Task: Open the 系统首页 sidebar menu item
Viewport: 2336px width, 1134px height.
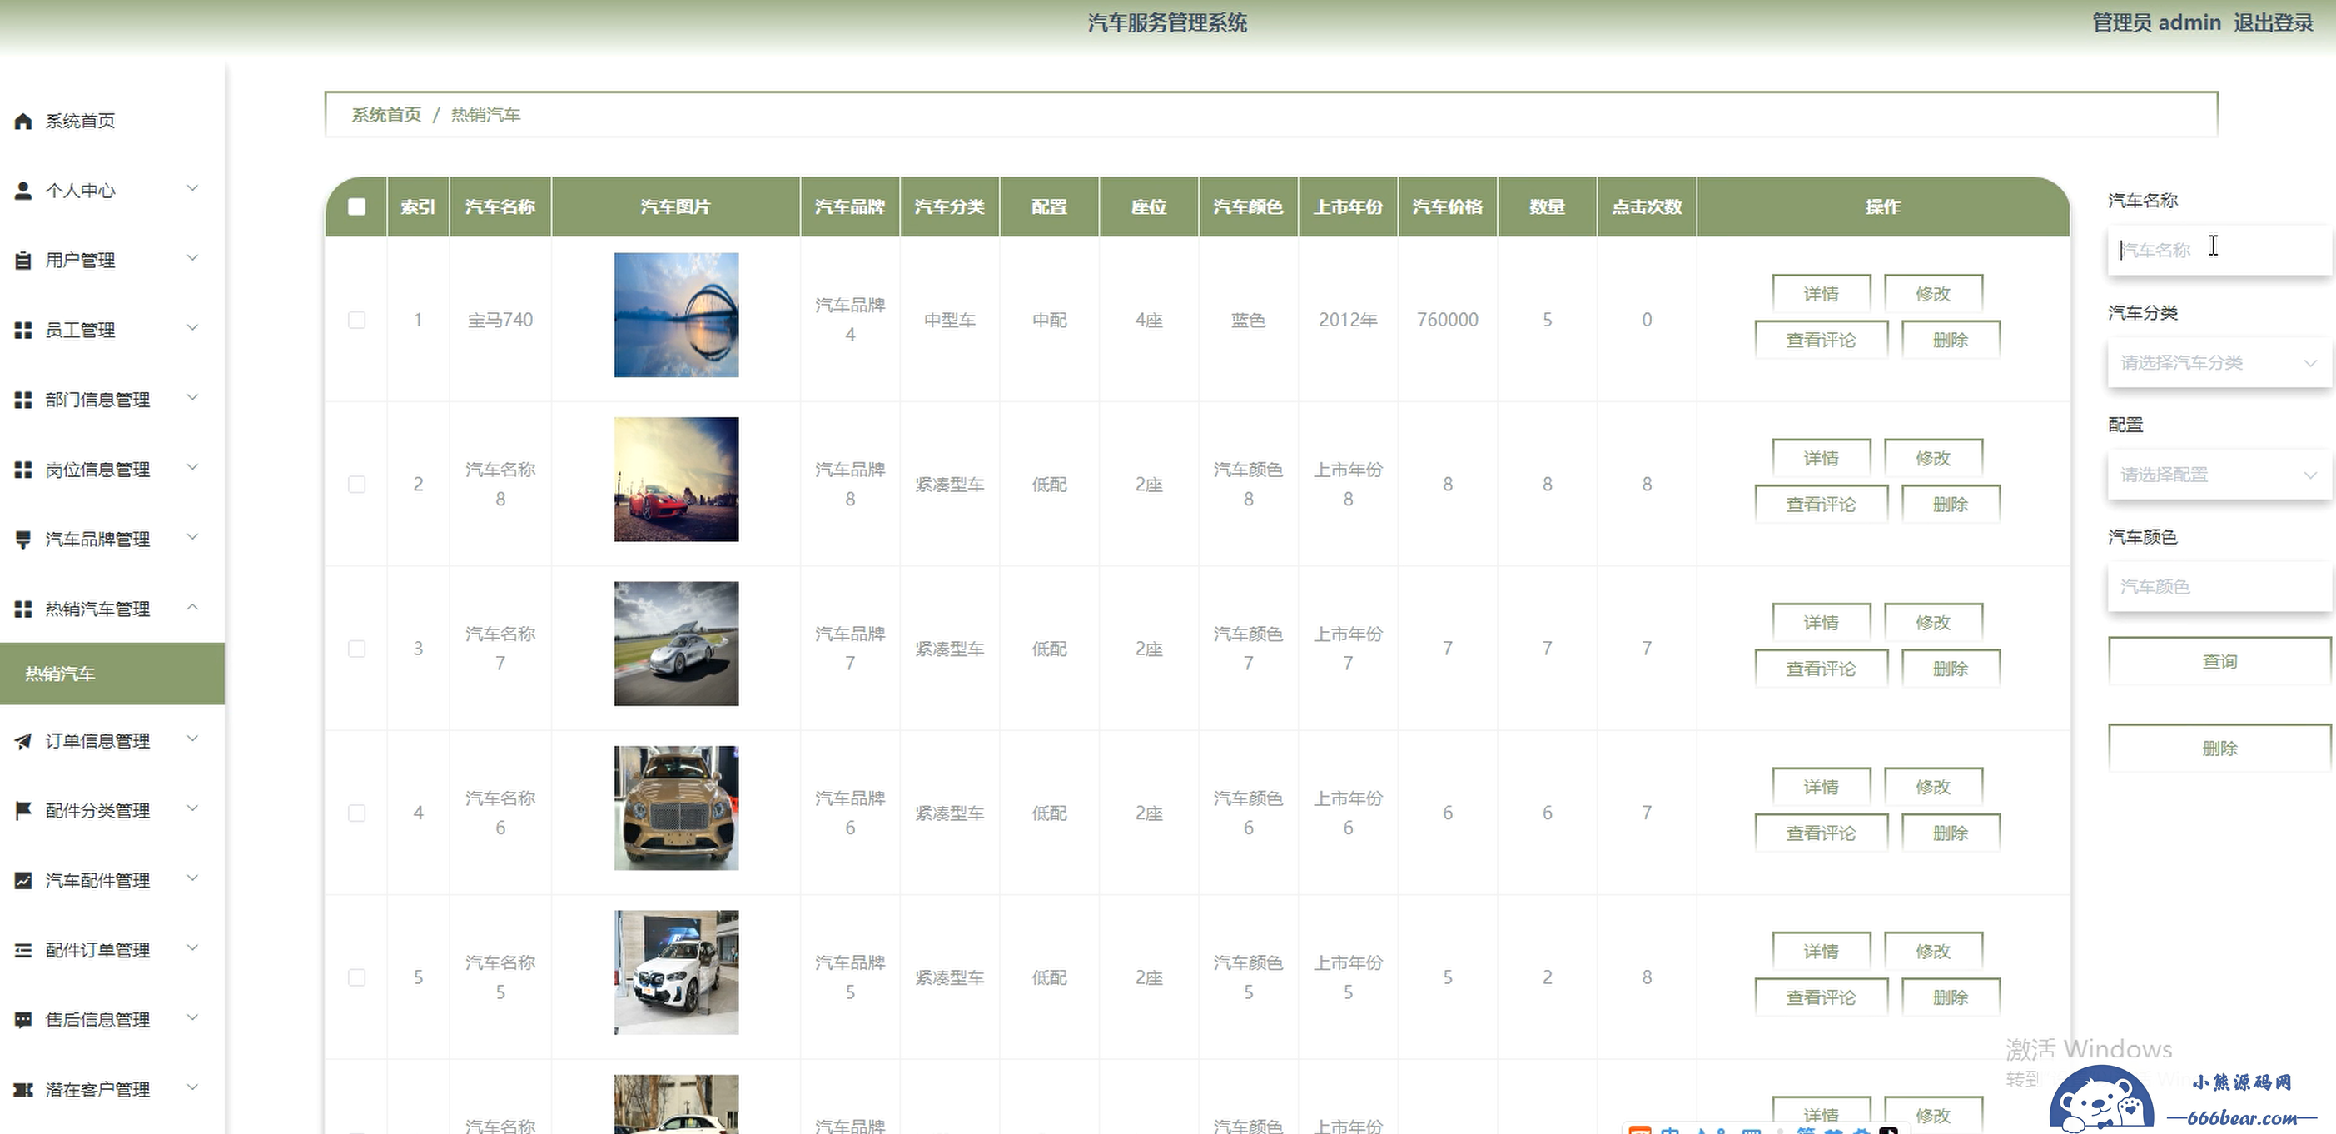Action: 112,121
